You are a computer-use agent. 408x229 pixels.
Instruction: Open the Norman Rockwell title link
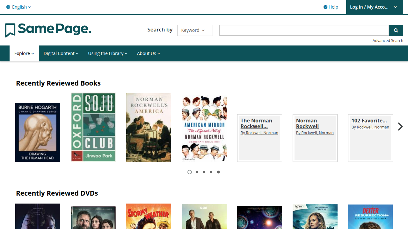point(307,123)
